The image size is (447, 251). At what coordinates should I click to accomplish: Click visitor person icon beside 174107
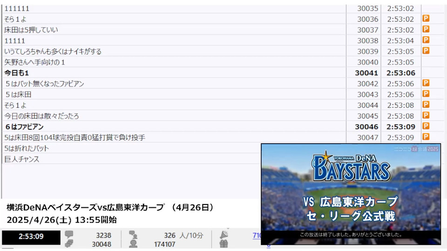pos(133,244)
